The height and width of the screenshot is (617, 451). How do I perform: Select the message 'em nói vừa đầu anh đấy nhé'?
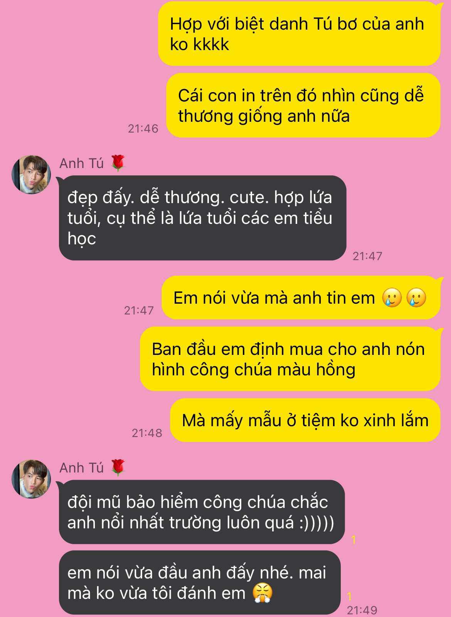point(200,582)
